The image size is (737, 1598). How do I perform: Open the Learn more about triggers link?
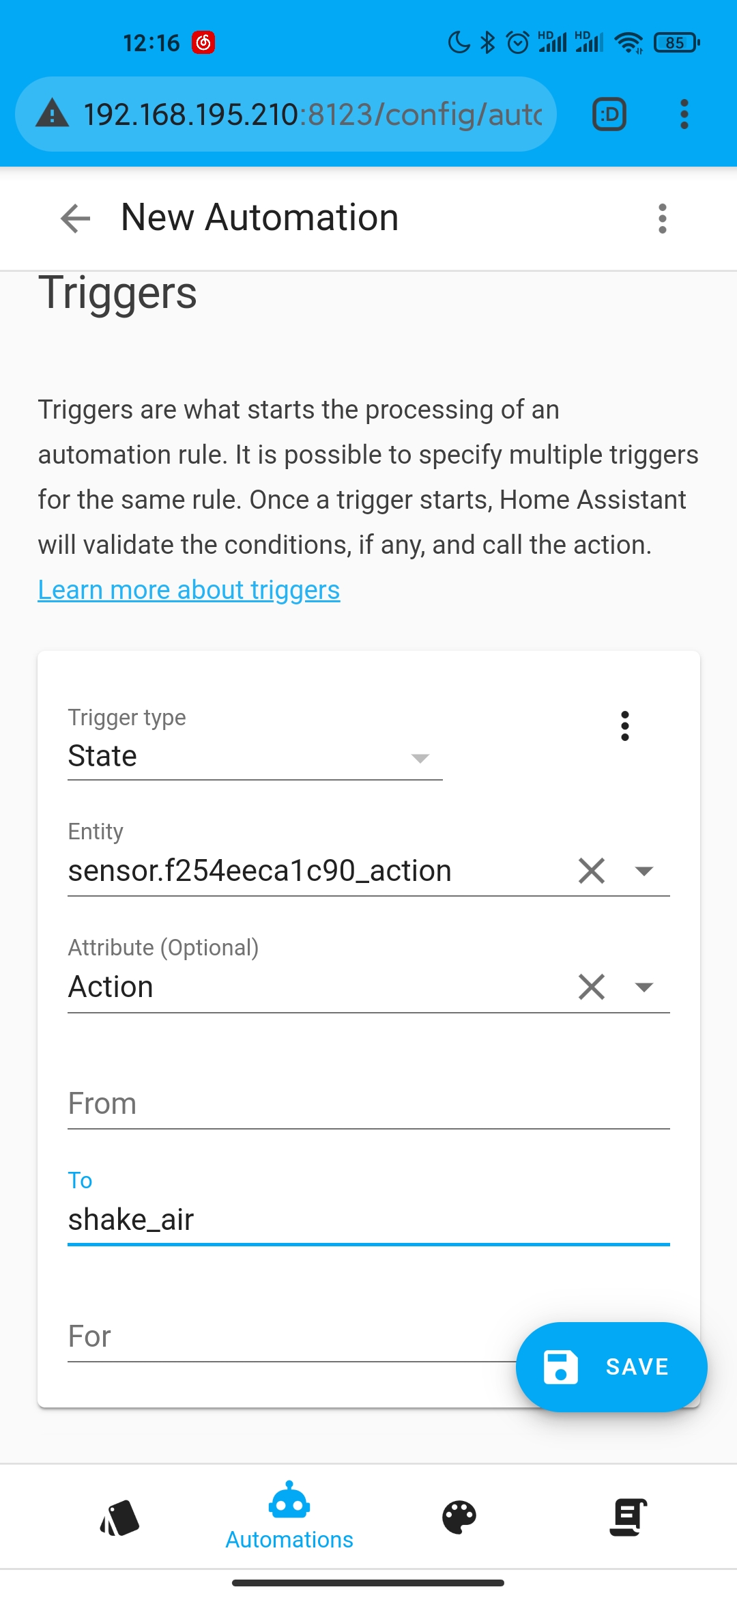pyautogui.click(x=188, y=589)
